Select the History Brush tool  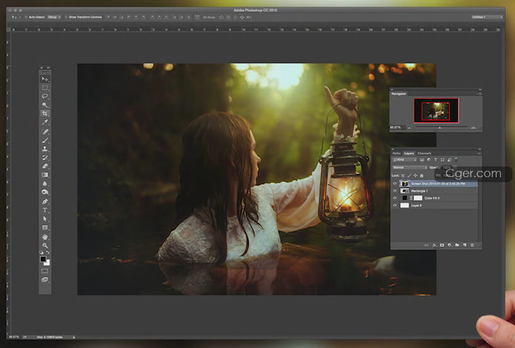(x=45, y=158)
